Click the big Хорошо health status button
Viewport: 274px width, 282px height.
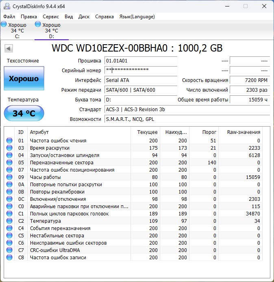24,78
